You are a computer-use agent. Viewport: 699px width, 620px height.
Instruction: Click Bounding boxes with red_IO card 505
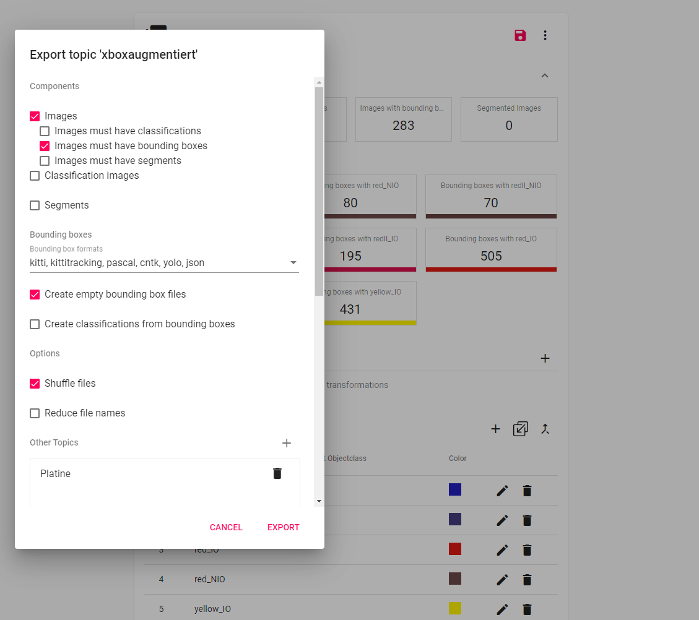[491, 250]
